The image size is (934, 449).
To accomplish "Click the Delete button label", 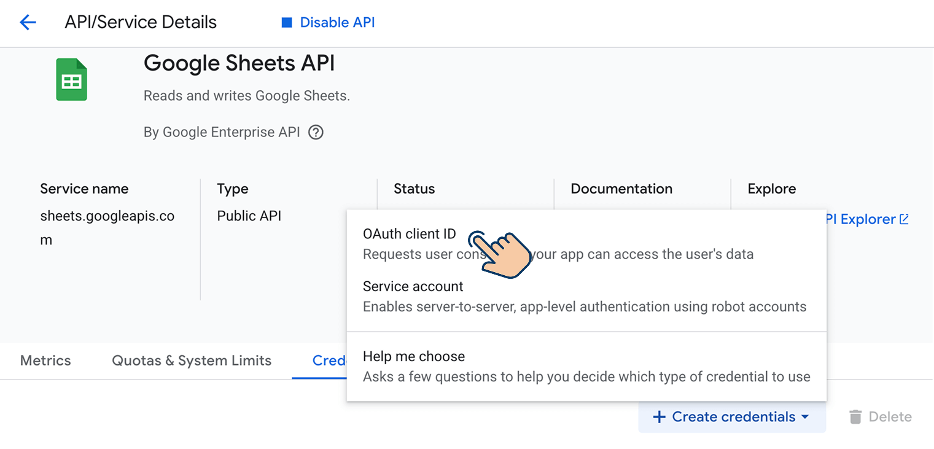I will point(890,417).
